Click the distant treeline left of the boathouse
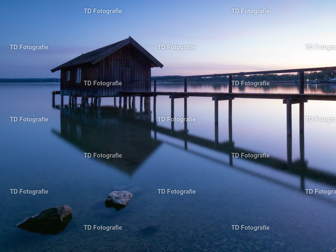Image resolution: width=336 pixels, height=252 pixels. 26,80
